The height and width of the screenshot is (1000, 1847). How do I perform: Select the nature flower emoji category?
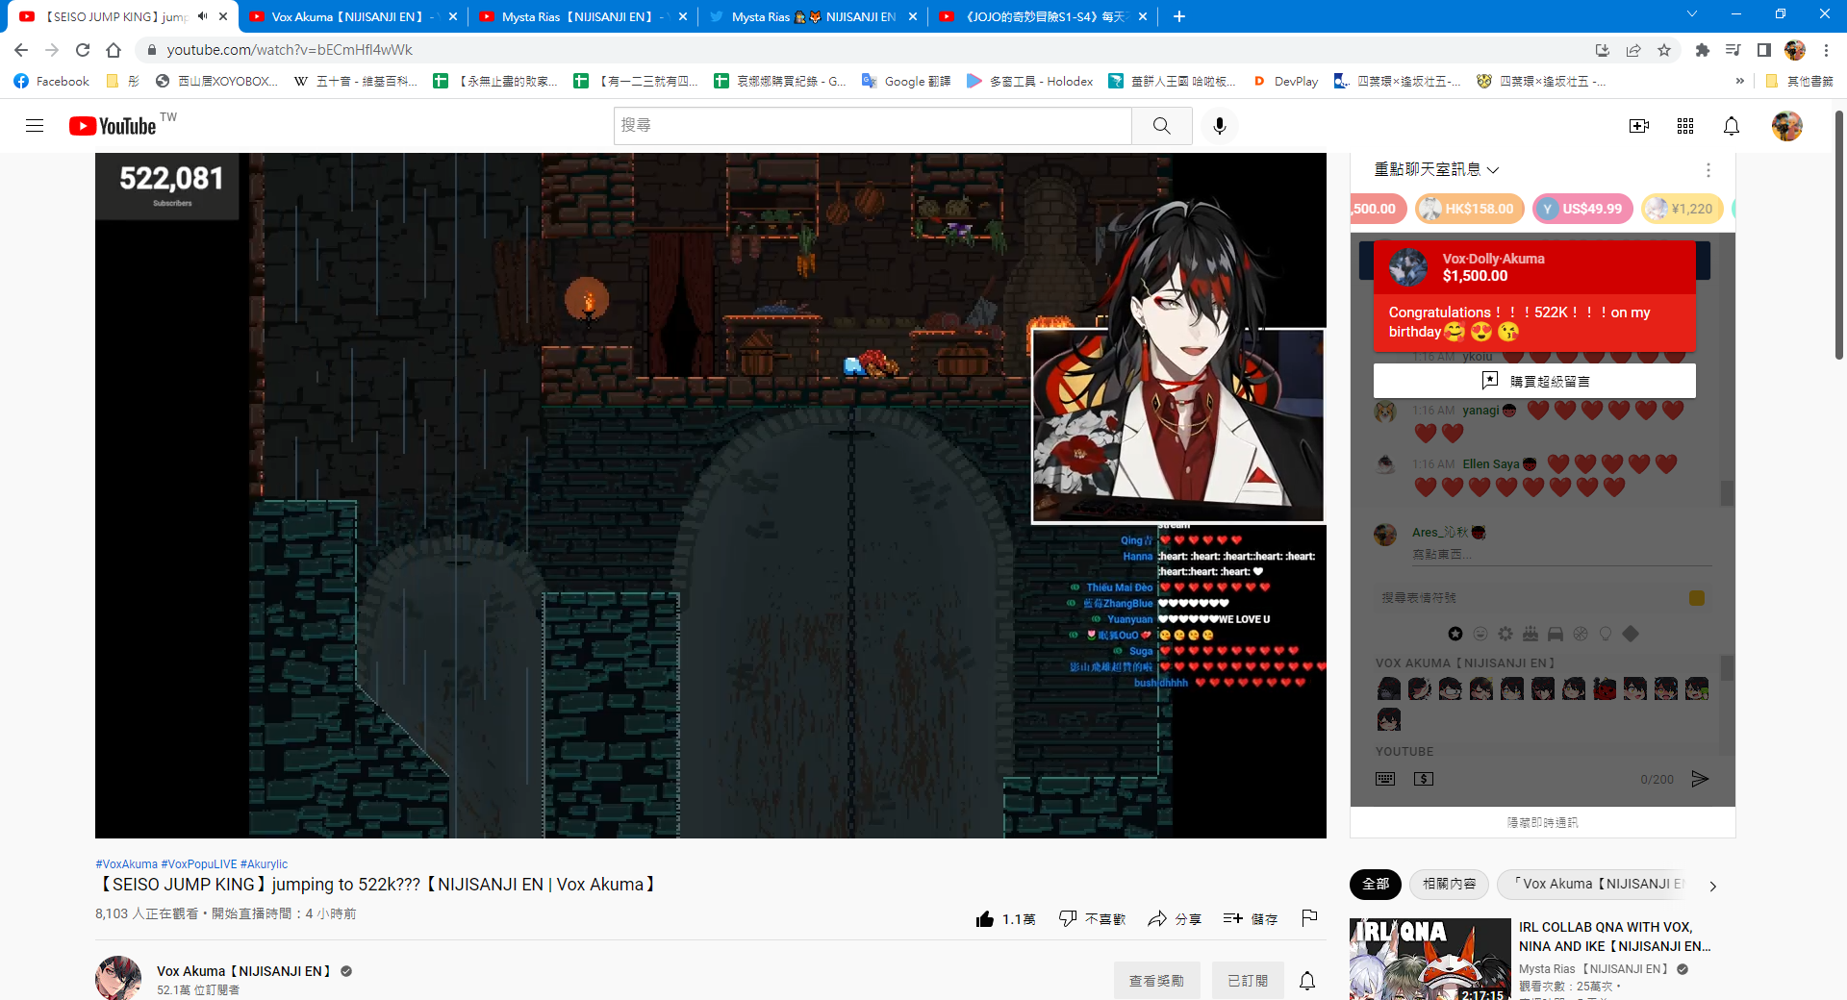point(1505,634)
